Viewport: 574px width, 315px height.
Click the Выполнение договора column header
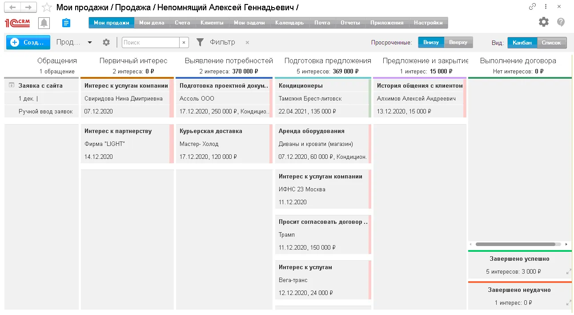518,61
